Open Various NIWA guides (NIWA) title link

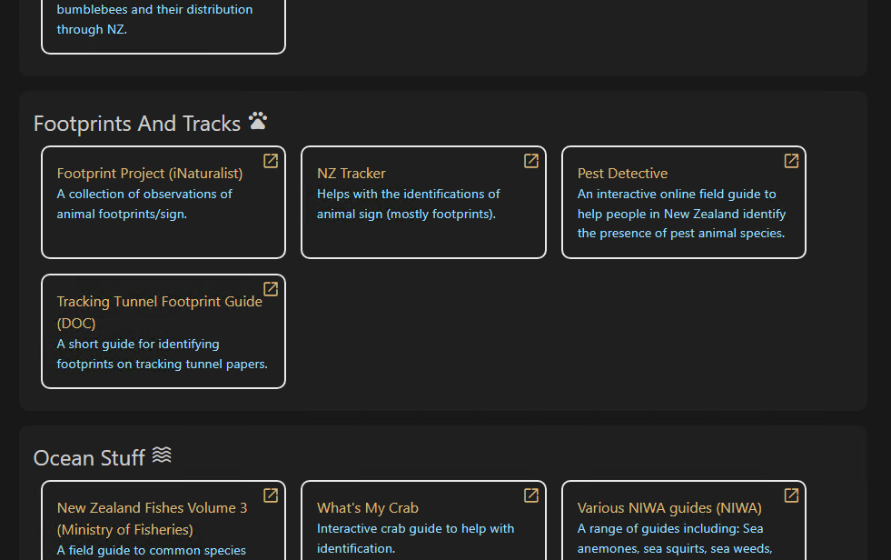click(x=669, y=507)
